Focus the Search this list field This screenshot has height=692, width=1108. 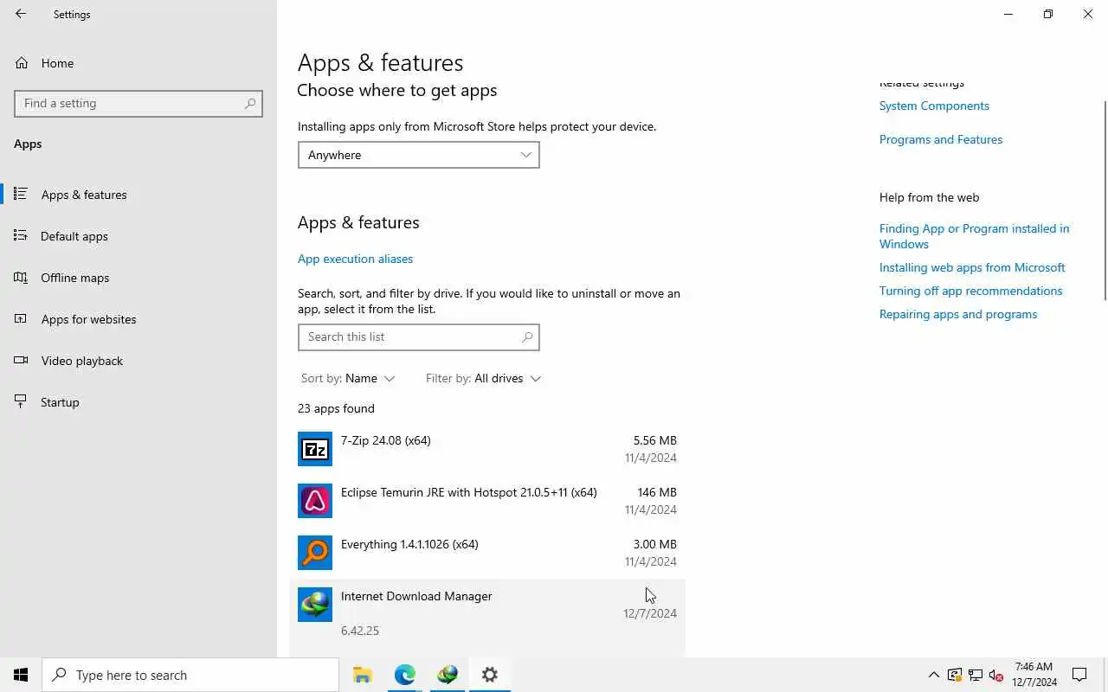click(418, 336)
